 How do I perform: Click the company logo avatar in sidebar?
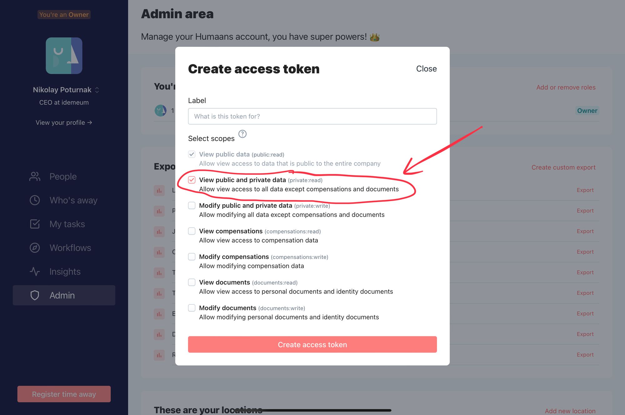pos(64,56)
